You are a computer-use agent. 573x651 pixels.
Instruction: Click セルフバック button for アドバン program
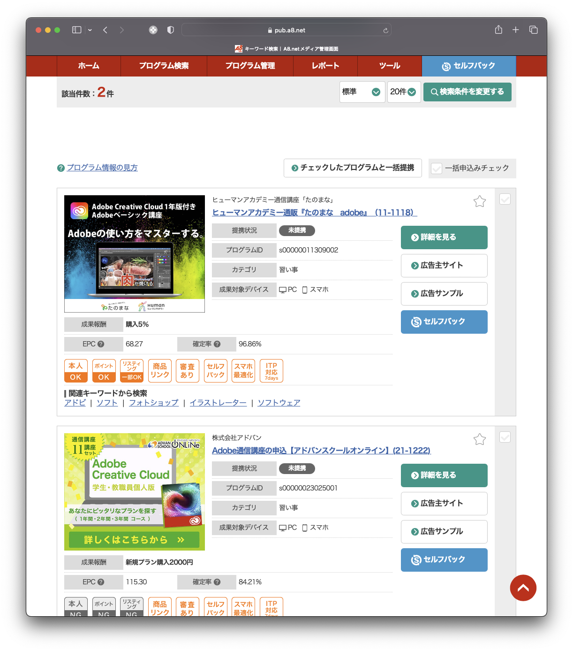tap(444, 560)
